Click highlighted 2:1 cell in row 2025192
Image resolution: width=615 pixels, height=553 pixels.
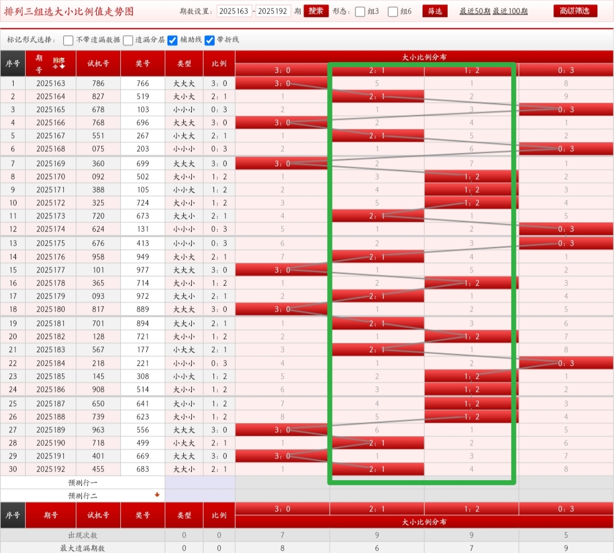(x=377, y=469)
